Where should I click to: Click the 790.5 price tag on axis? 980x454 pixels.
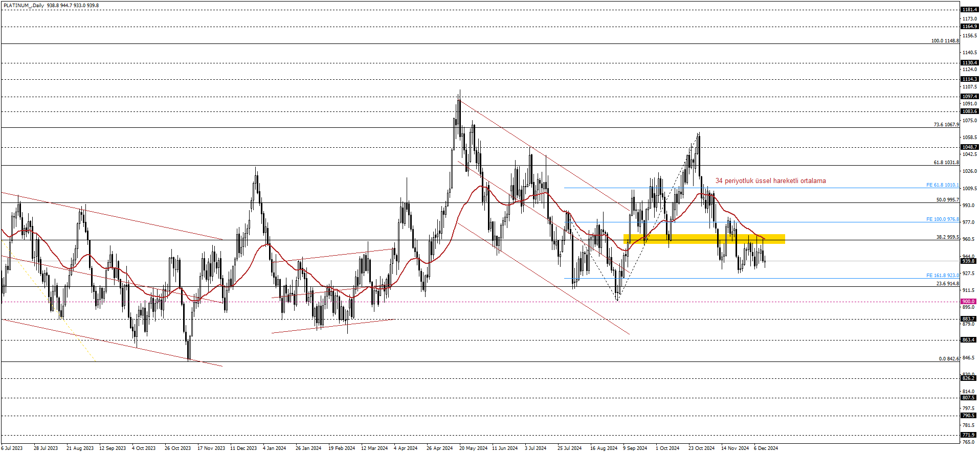pyautogui.click(x=969, y=416)
